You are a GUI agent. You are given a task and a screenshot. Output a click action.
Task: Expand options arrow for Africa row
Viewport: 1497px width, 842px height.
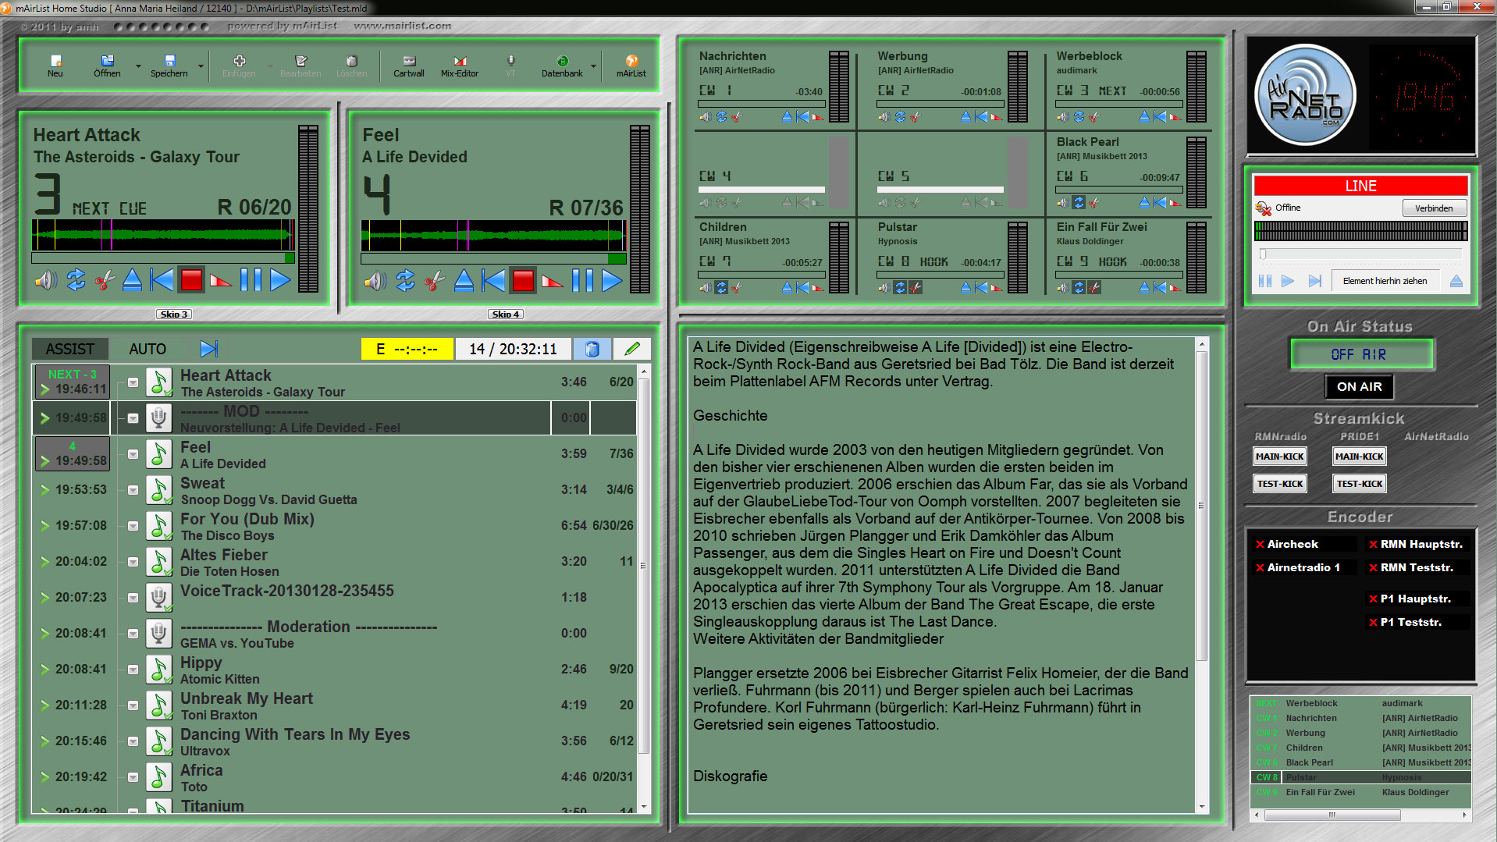[x=133, y=777]
